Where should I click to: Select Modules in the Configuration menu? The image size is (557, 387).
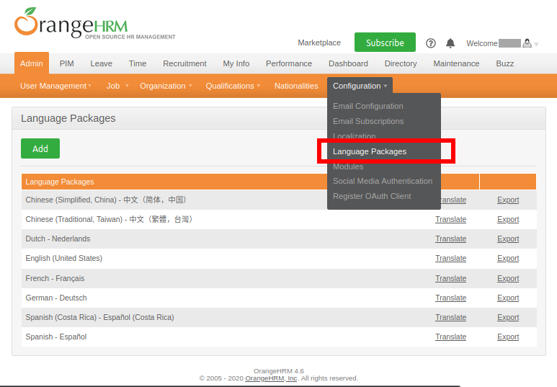click(x=348, y=166)
